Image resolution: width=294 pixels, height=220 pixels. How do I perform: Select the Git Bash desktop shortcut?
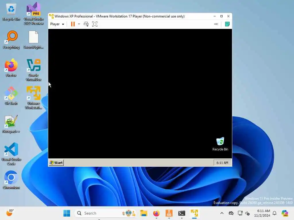pyautogui.click(x=11, y=96)
